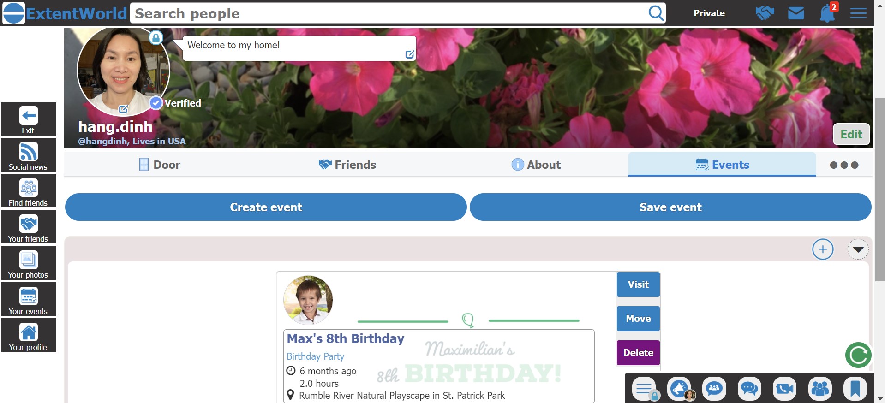Click the Rumble River location text

pos(402,396)
